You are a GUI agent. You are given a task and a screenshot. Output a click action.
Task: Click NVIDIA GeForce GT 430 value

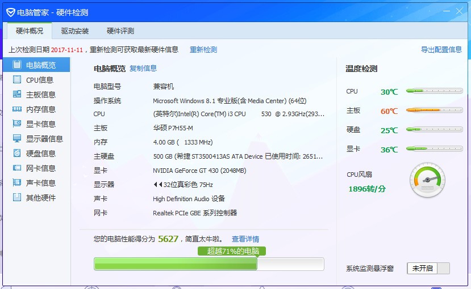(199, 171)
